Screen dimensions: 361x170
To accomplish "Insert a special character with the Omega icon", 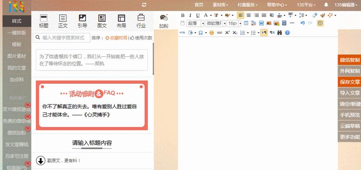I will point(201,33).
